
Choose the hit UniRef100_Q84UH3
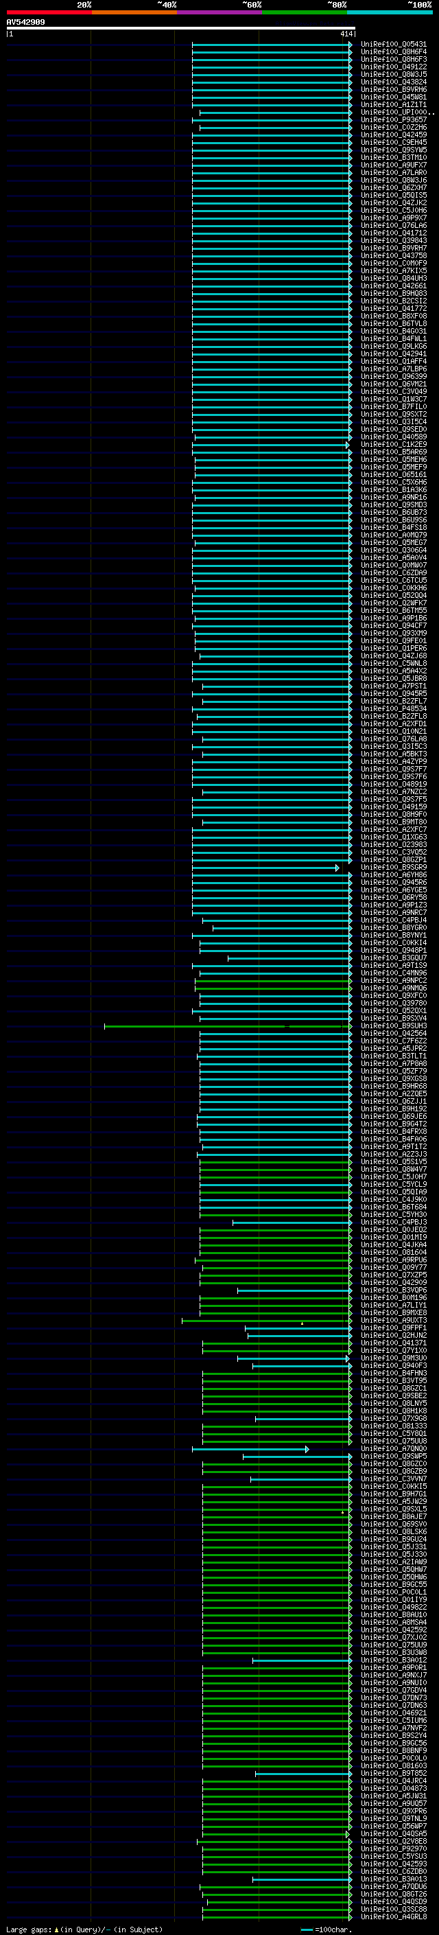[x=393, y=278]
